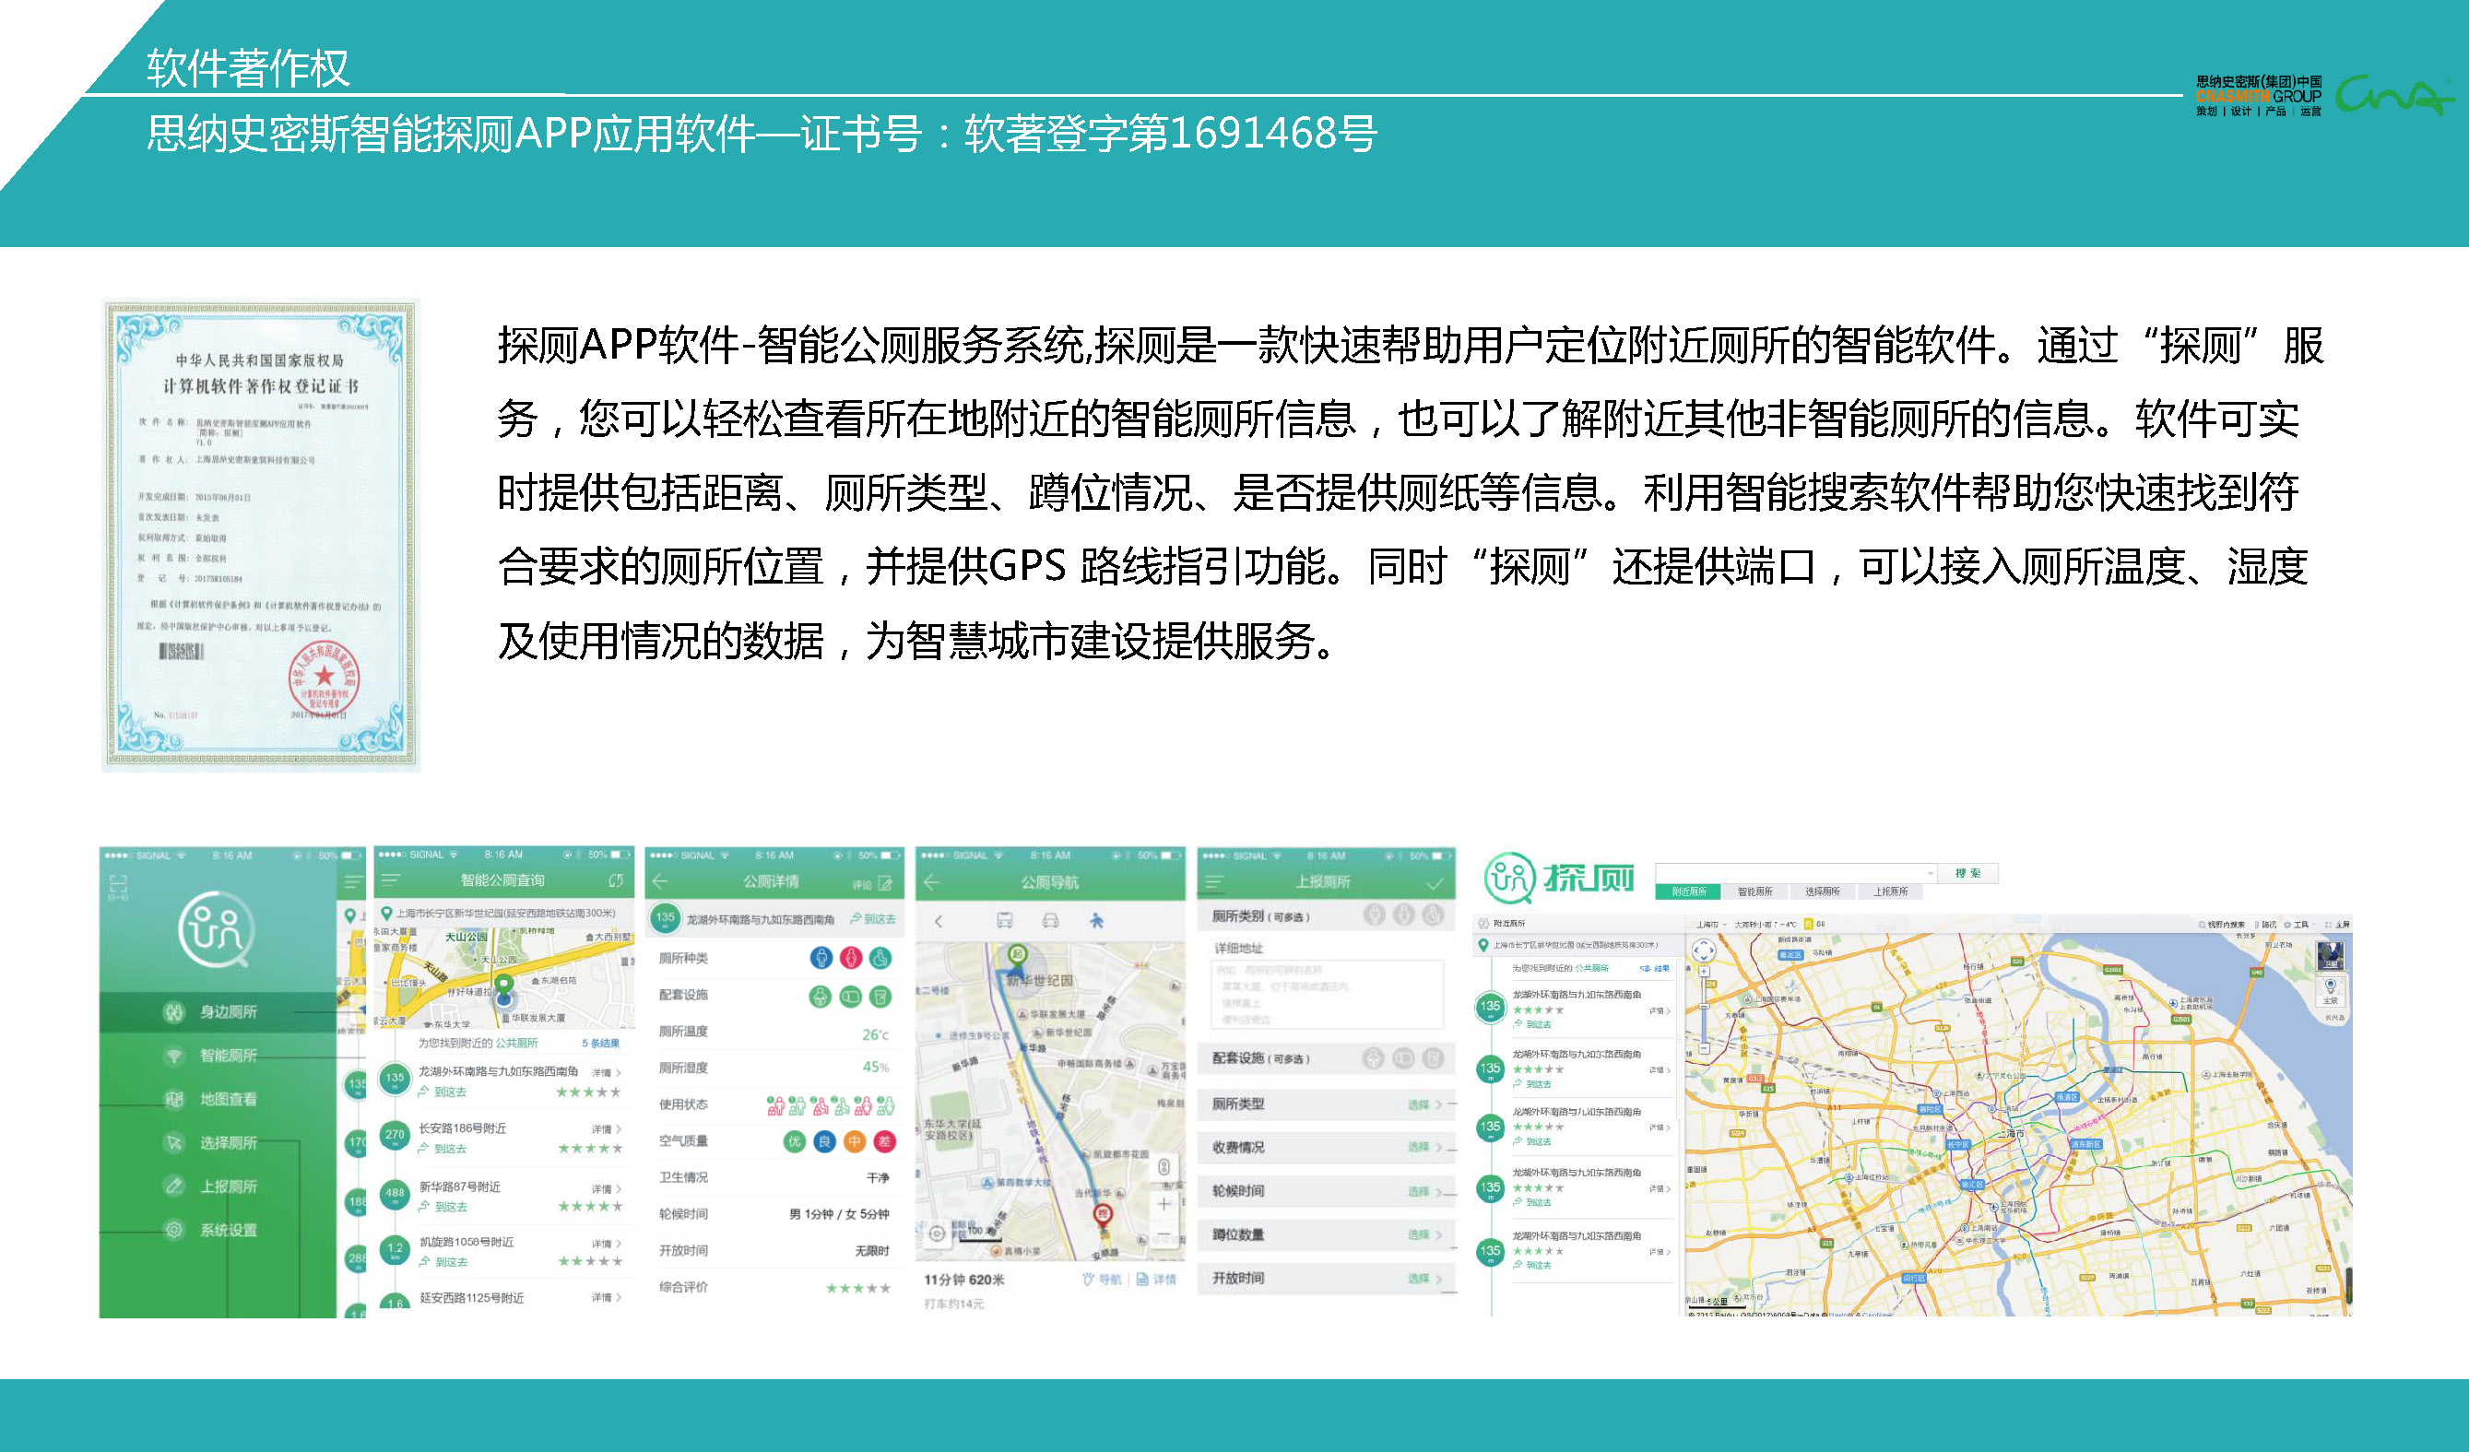Toggle accessible option in 厕所类别 row
This screenshot has height=1452, width=2469.
(x=1434, y=915)
